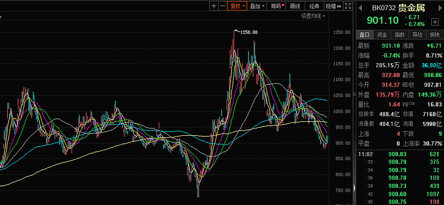Switch to 资金 tab
This screenshot has height=205, width=444.
[x=382, y=35]
